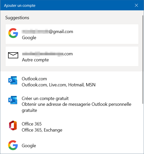The image size is (144, 154).
Task: Select the suggested @gmail.com account
Action: click(x=72, y=34)
